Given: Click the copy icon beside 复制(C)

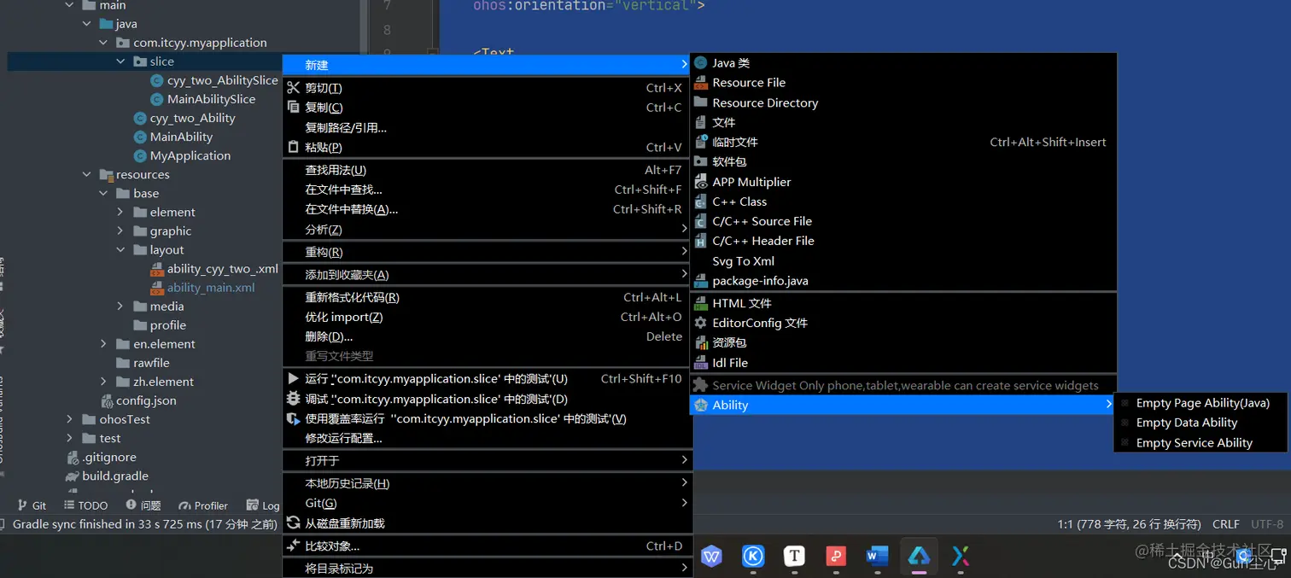Looking at the screenshot, I should click(x=293, y=108).
